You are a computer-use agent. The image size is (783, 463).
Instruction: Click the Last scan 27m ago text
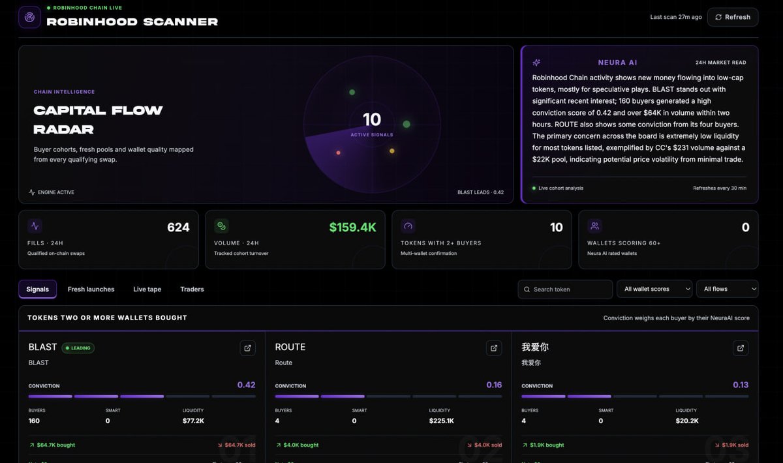676,17
